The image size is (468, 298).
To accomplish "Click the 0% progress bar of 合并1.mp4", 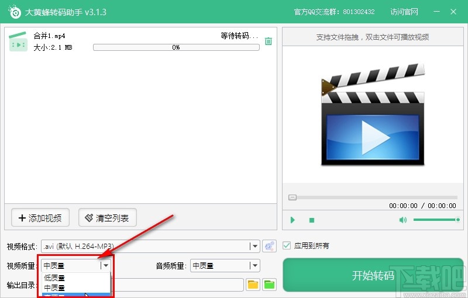I will pyautogui.click(x=176, y=47).
